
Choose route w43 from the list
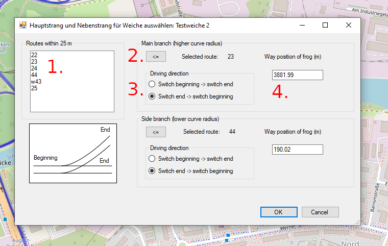[36, 82]
